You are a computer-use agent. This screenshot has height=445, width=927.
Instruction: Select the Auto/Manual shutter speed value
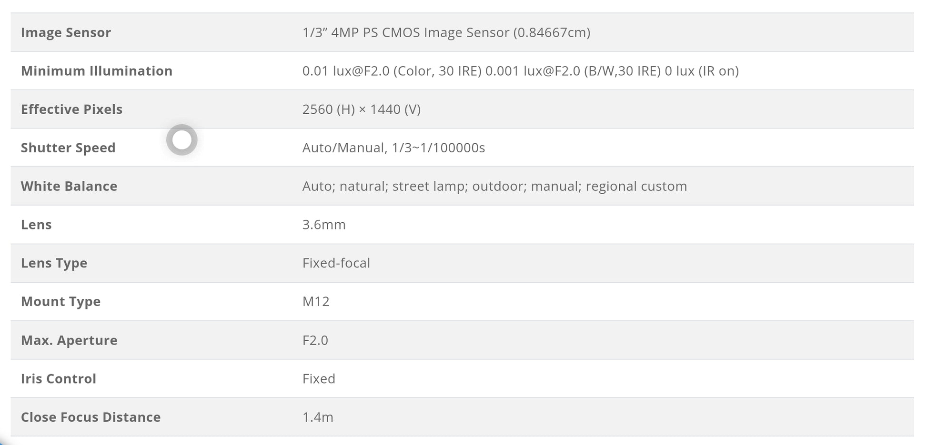393,148
